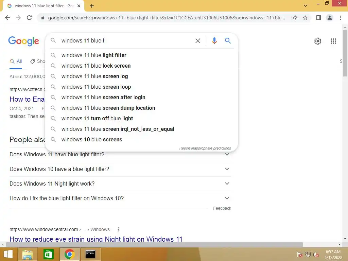Choose suggestion 'windows 11 blue light filter'

[x=141, y=55]
